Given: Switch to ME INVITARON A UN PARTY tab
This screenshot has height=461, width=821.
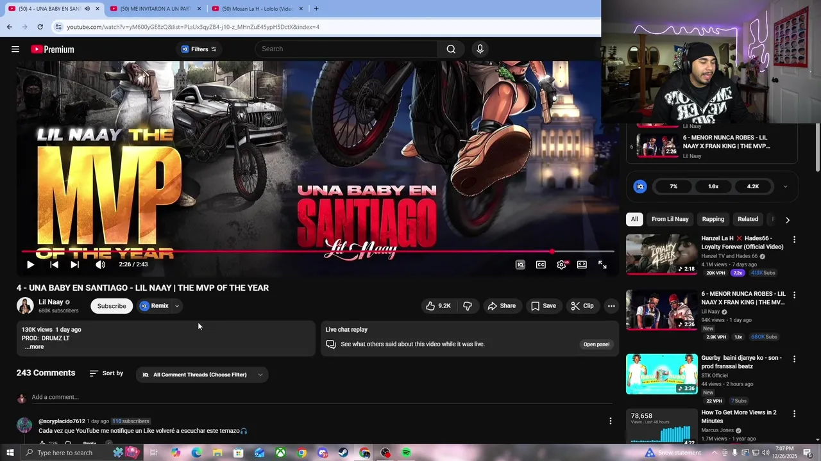Looking at the screenshot, I should pyautogui.click(x=155, y=9).
